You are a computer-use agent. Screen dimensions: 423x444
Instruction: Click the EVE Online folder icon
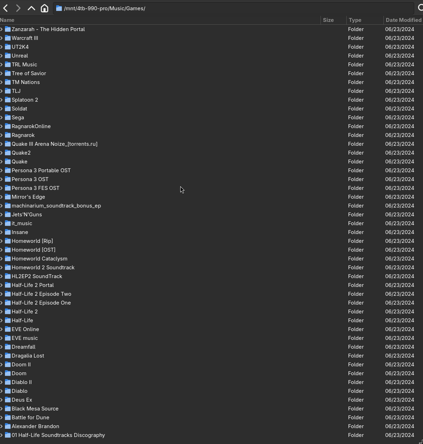[x=7, y=329]
